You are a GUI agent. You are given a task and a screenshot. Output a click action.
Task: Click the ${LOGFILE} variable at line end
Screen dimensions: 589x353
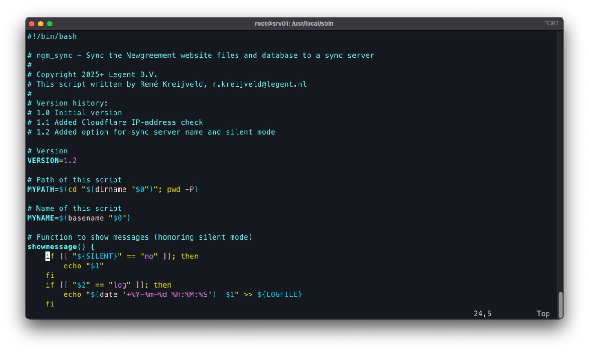[280, 294]
